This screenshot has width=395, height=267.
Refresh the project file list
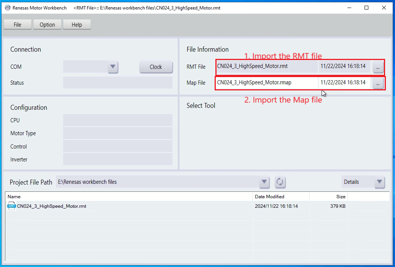point(280,182)
